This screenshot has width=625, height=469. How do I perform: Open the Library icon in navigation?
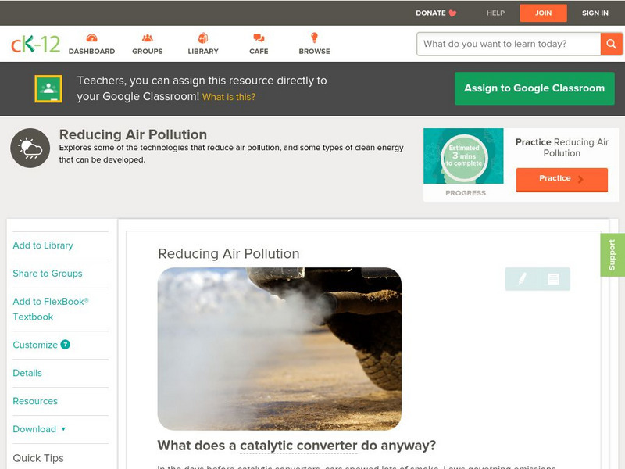pos(203,38)
